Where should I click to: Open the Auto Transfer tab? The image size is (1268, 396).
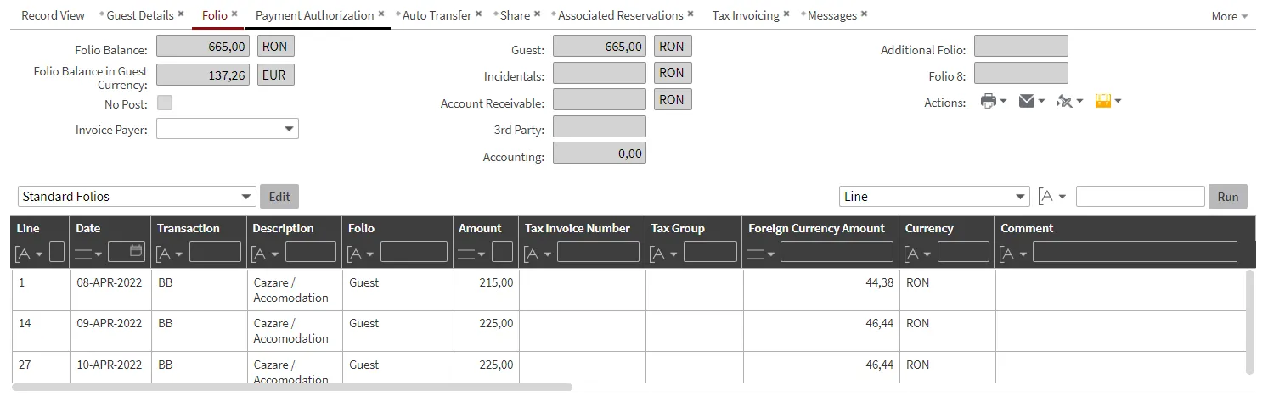[x=437, y=15]
